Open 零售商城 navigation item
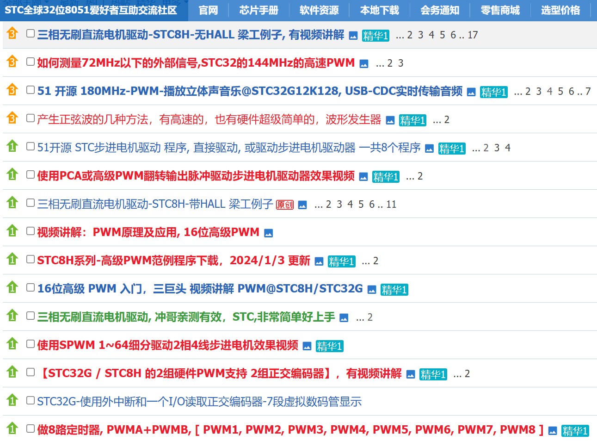Viewport: 597px width, 441px height. (500, 10)
